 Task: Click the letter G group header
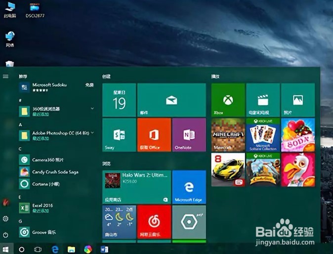pos(20,221)
